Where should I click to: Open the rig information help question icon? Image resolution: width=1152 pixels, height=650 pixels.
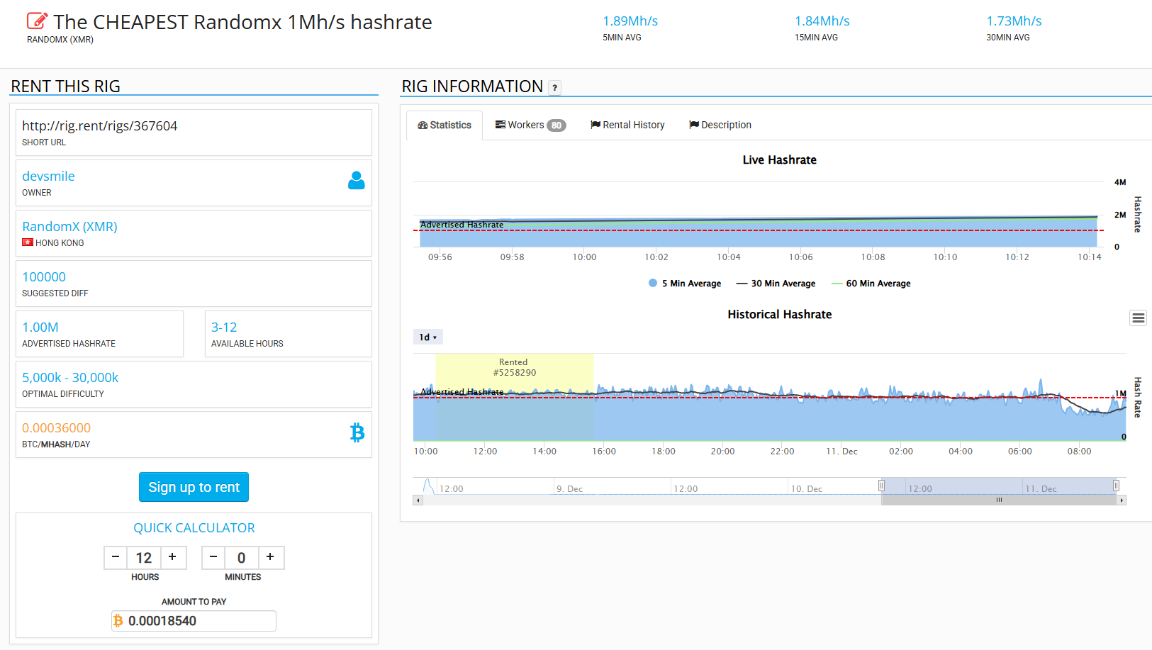point(555,87)
